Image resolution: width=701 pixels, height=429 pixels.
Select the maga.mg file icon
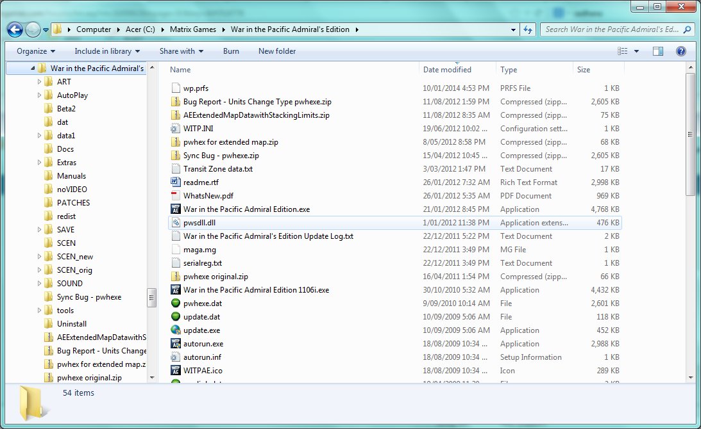click(x=176, y=250)
